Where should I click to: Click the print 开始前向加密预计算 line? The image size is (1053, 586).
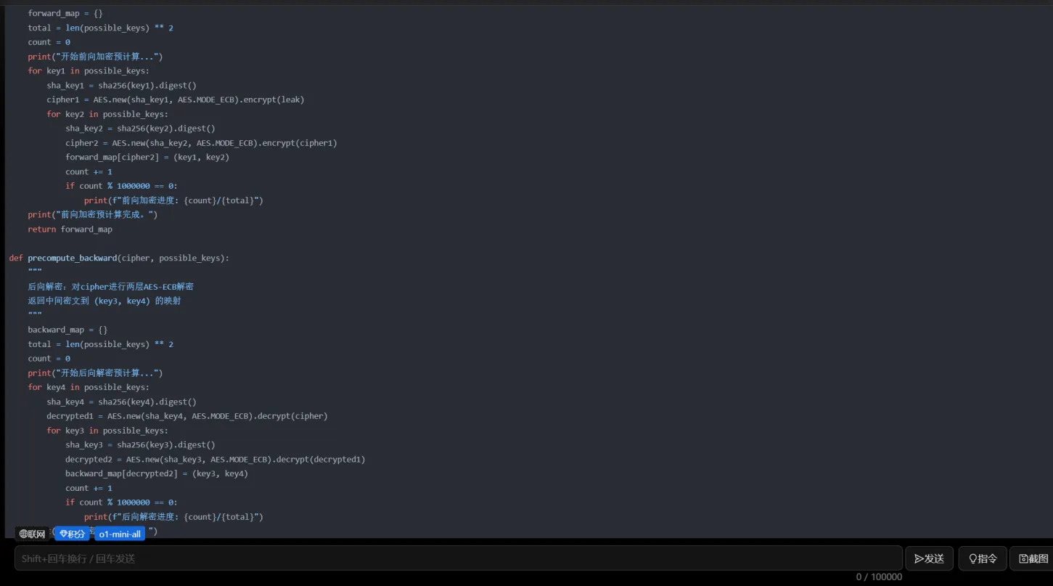click(95, 57)
